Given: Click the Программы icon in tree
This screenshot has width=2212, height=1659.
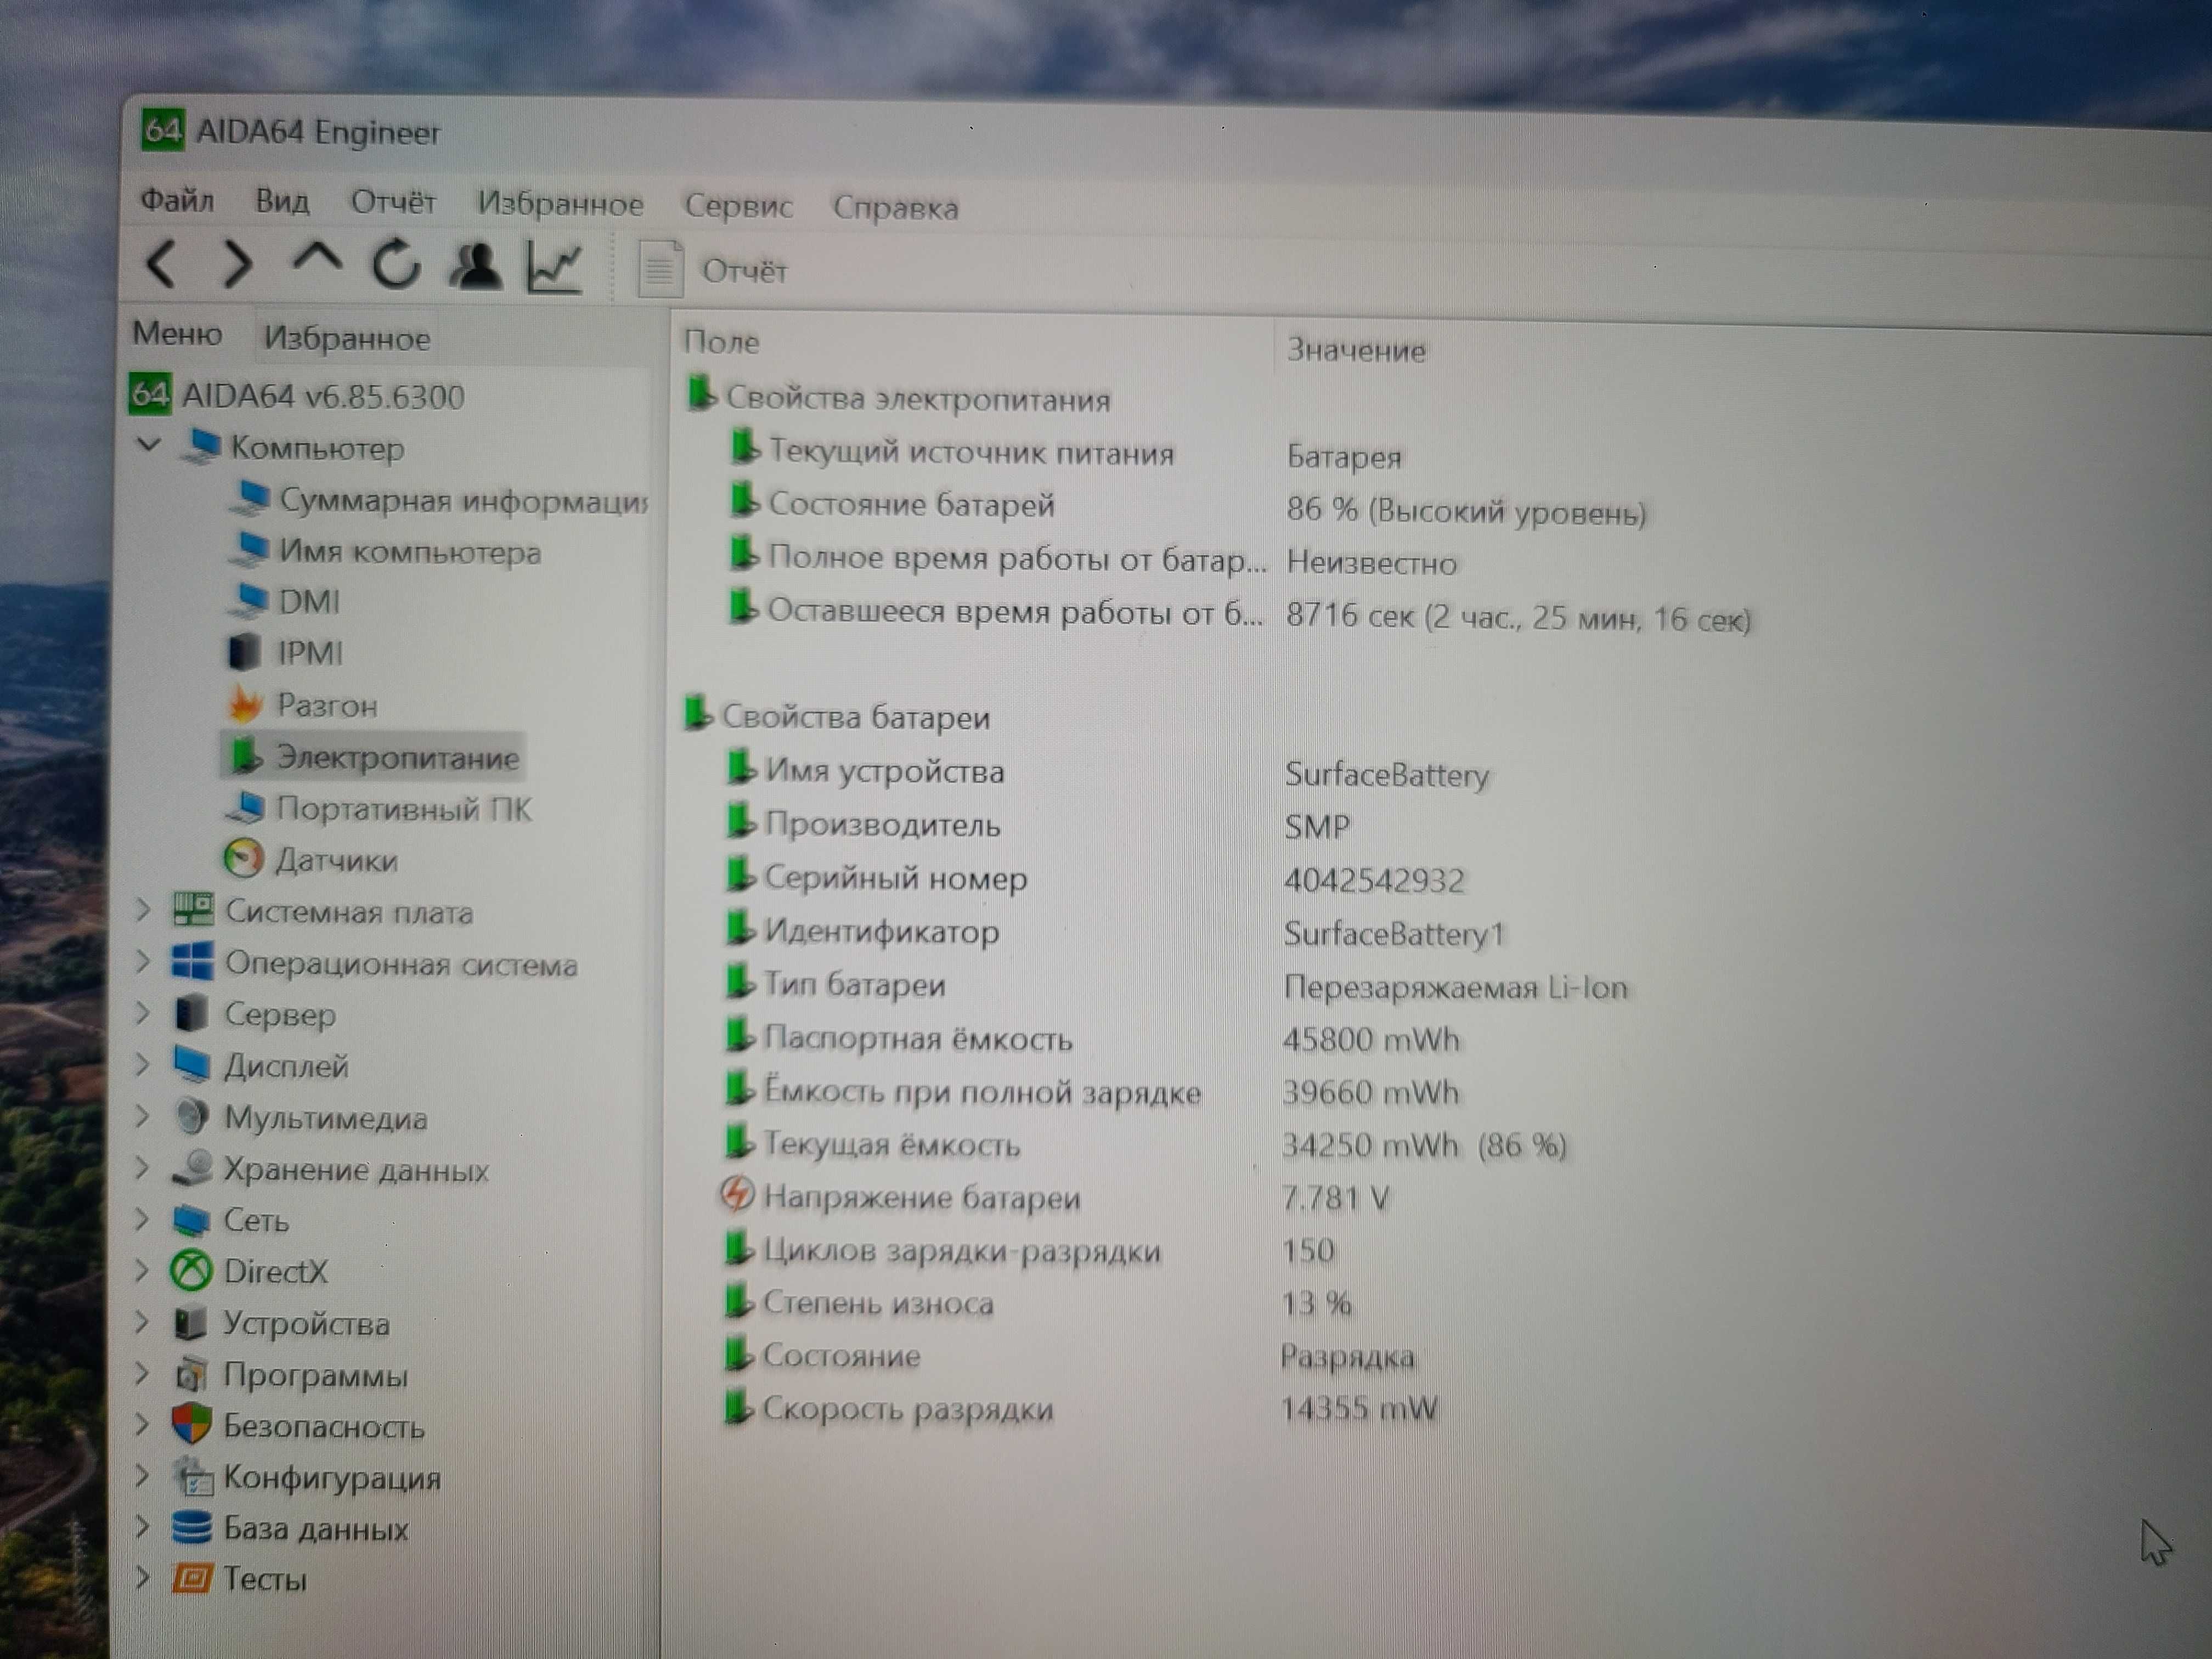Looking at the screenshot, I should (190, 1374).
